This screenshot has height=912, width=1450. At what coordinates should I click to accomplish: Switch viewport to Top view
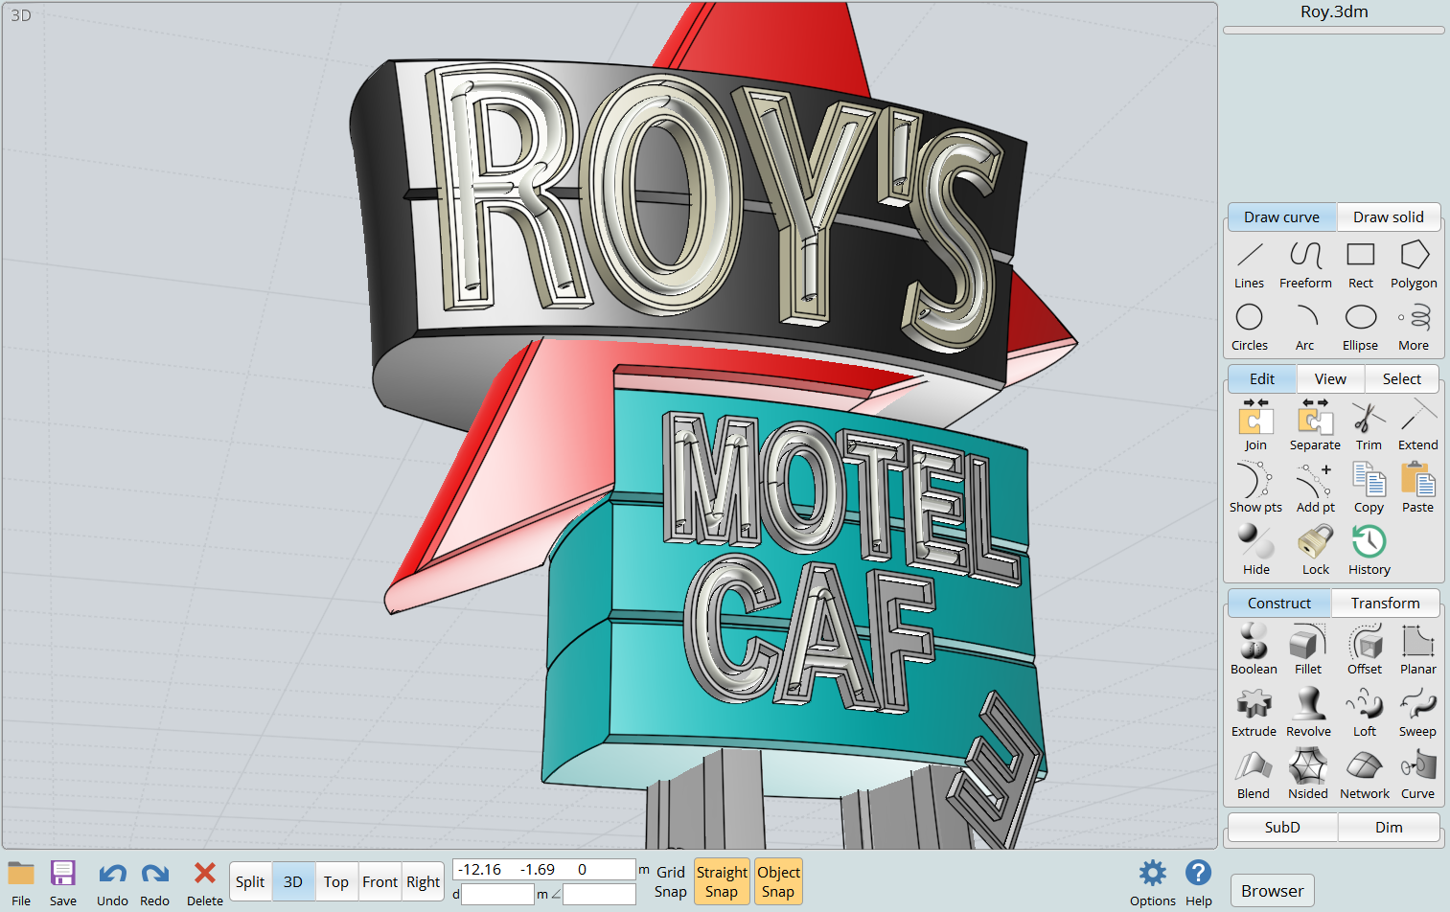click(335, 882)
